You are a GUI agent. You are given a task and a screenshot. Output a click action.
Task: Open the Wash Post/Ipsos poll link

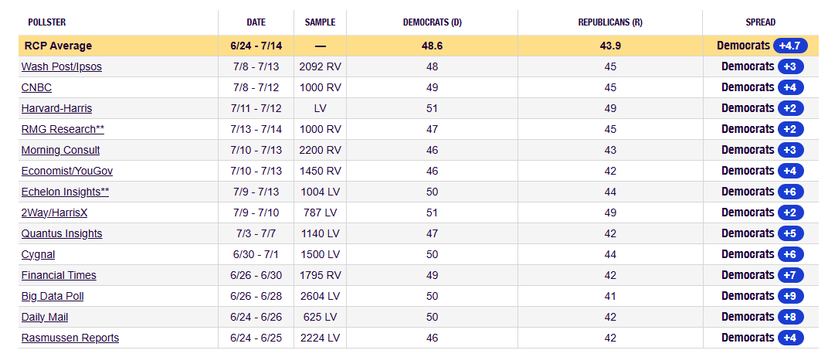[62, 66]
